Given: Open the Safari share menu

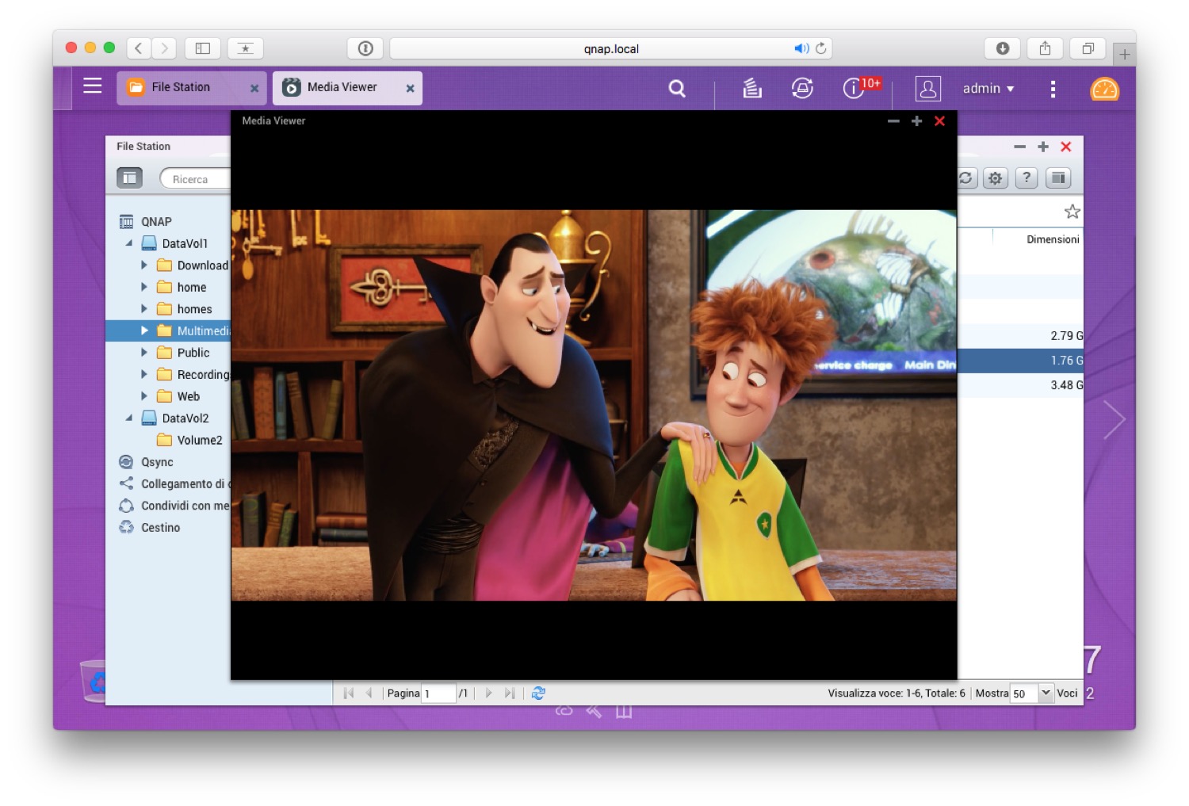Looking at the screenshot, I should pos(1046,48).
